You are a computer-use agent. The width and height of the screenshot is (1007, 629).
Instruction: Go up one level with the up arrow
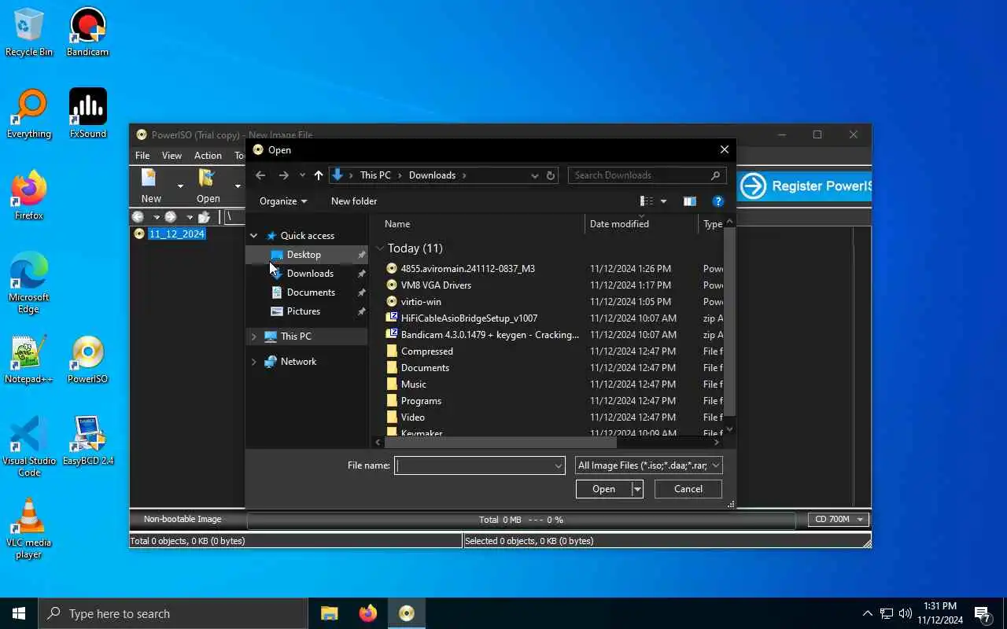click(x=319, y=175)
